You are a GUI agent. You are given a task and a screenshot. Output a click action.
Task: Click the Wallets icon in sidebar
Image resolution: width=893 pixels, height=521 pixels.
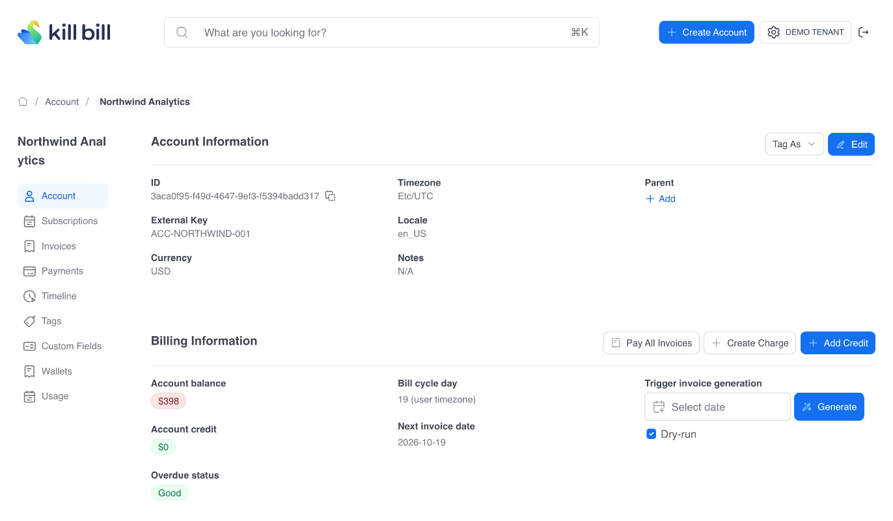[29, 371]
